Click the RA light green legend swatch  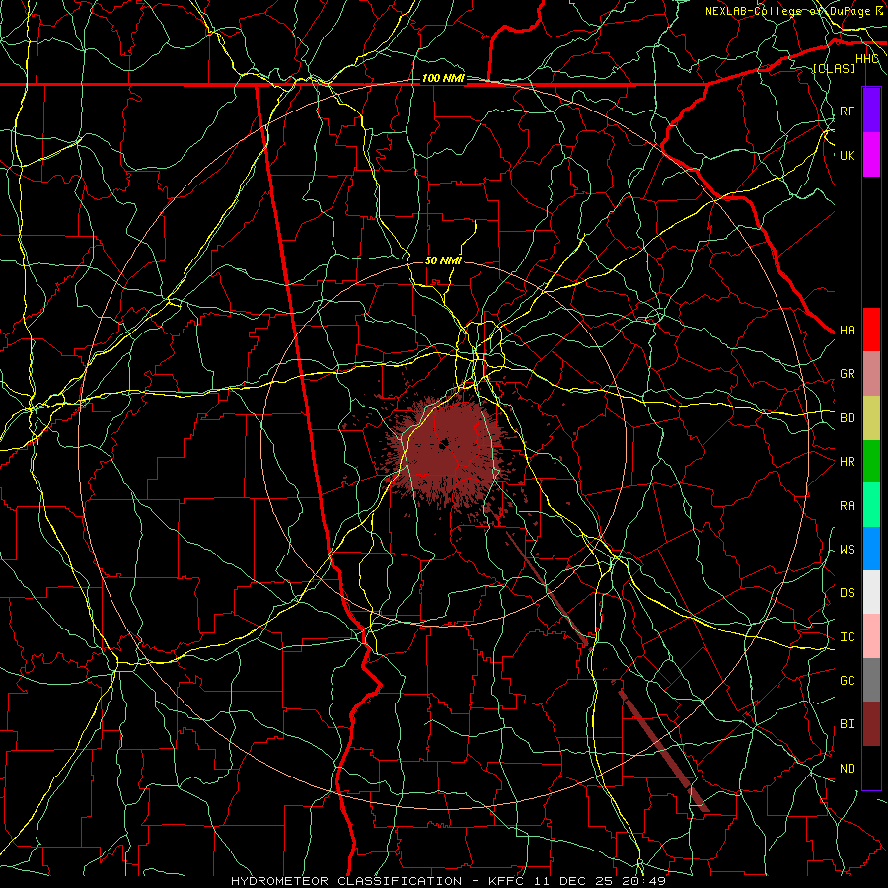[871, 505]
